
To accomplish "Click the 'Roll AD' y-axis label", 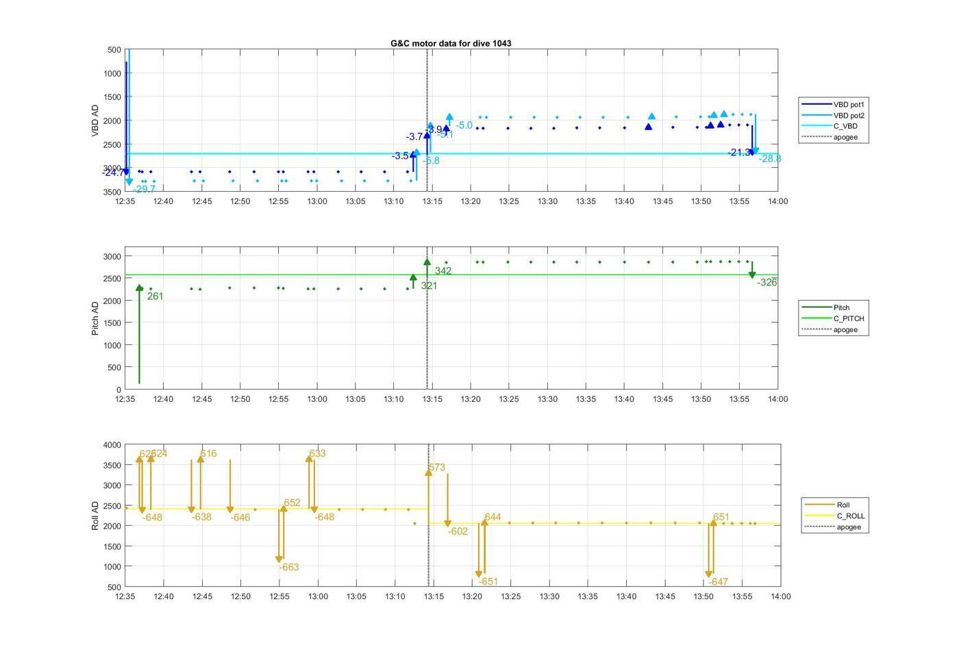I will pyautogui.click(x=95, y=516).
